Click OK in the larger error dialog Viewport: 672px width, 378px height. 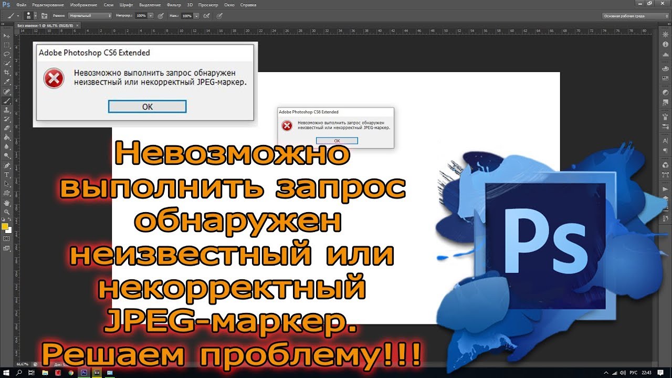tap(148, 107)
